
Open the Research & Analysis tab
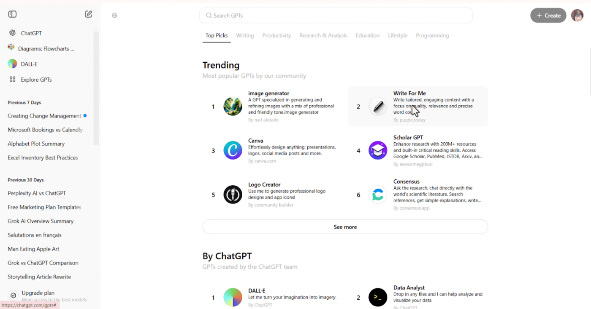point(323,35)
